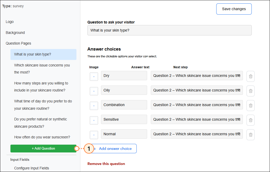This screenshot has height=172, width=270.
Task: Set image for Normal answer
Action: coord(94,135)
